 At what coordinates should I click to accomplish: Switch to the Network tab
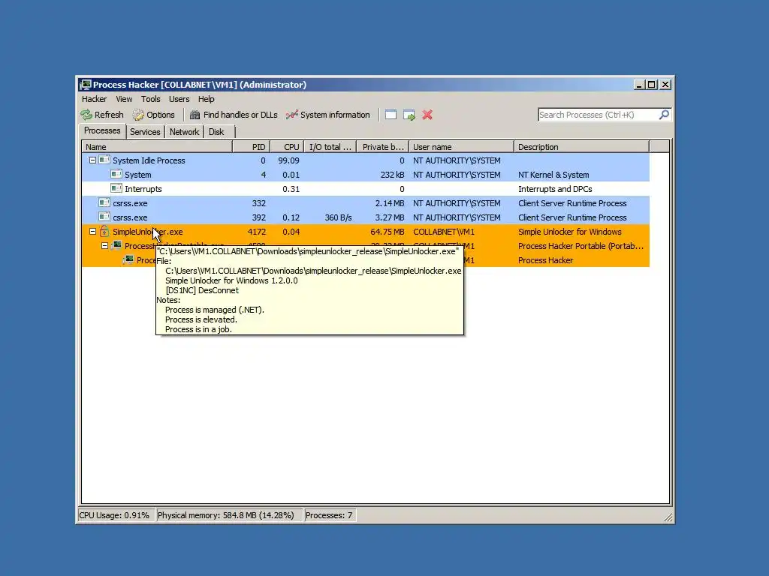pos(185,132)
